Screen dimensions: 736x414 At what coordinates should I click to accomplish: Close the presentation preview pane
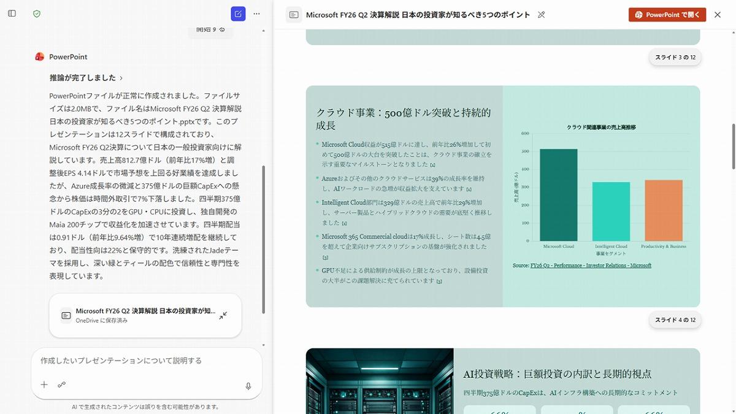(718, 14)
